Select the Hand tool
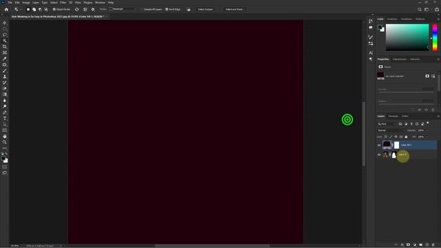Viewport: 441px width, 248px height. point(5,136)
